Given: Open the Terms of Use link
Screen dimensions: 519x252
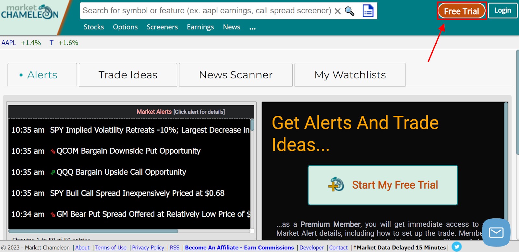Looking at the screenshot, I should click(111, 247).
